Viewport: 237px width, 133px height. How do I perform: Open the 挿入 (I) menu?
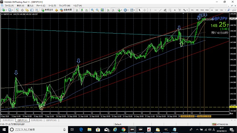coord(30,5)
